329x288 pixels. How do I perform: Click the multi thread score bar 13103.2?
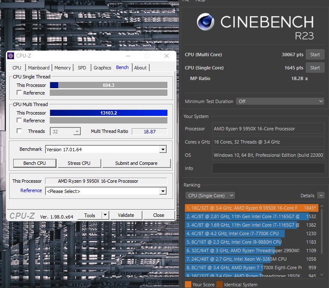pos(109,113)
